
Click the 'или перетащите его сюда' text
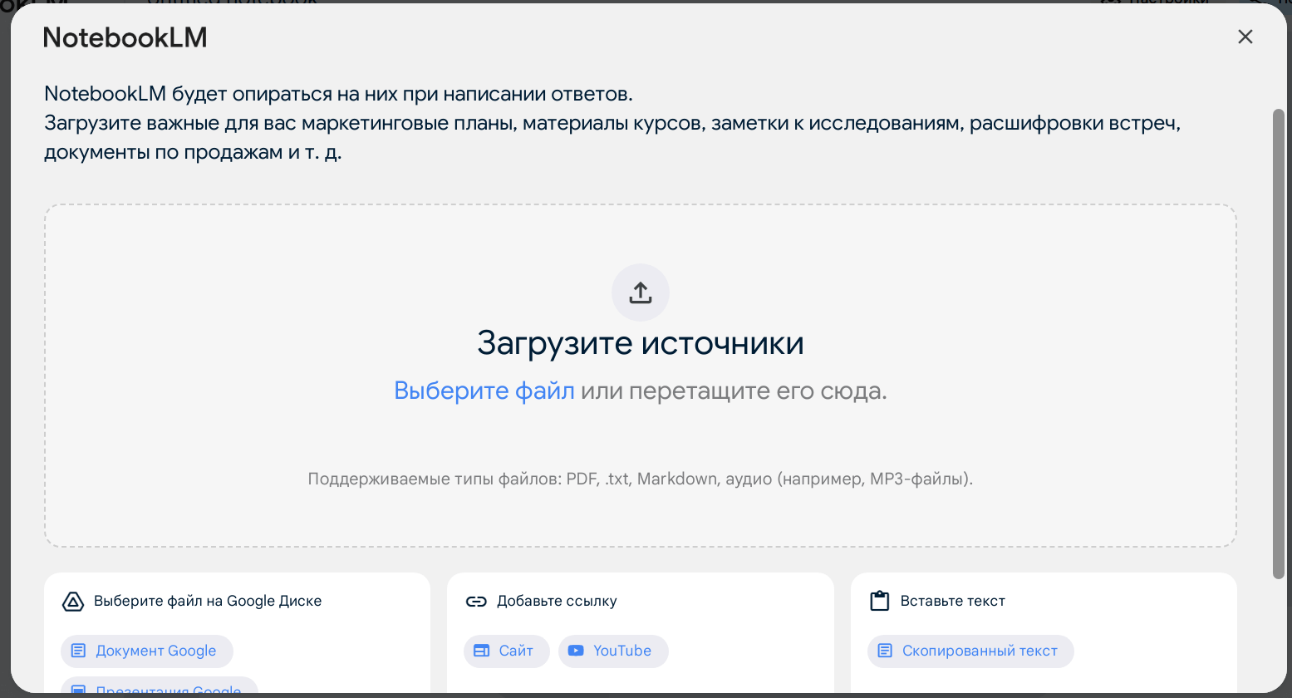(734, 391)
